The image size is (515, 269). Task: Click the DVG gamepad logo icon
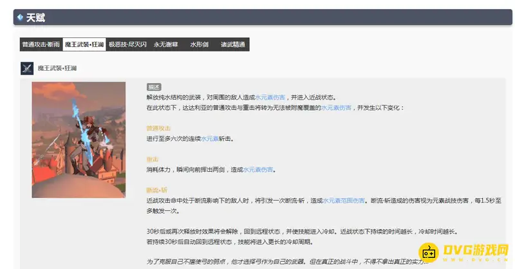click(427, 251)
